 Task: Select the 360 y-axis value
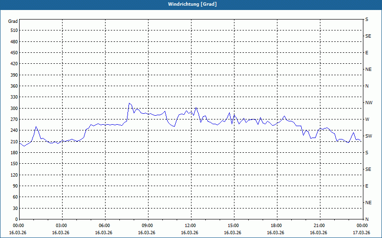14,86
